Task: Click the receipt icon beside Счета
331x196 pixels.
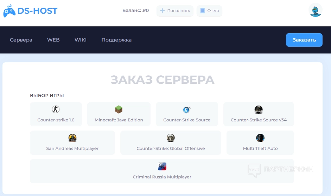Action: click(x=203, y=11)
